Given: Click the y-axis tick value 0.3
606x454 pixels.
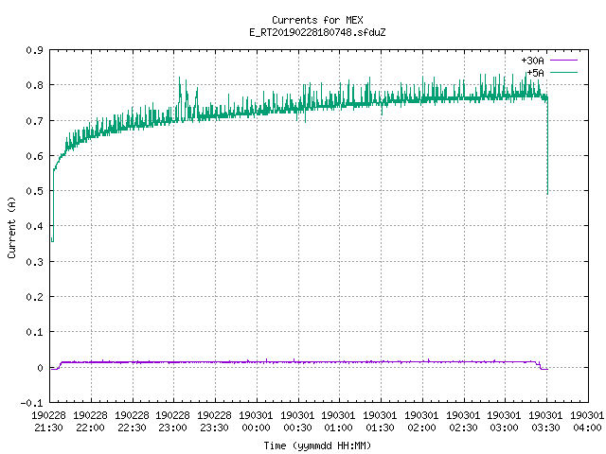Looking at the screenshot, I should [34, 262].
